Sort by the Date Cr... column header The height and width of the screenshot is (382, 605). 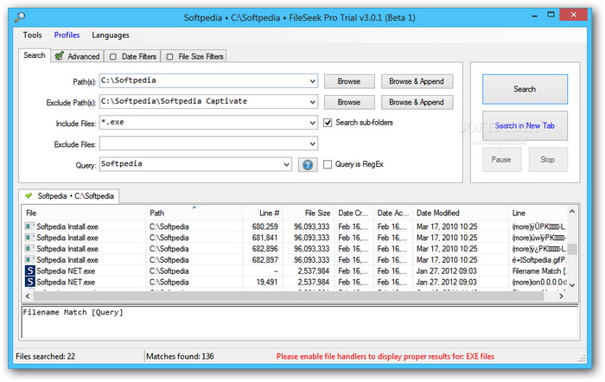[x=353, y=213]
